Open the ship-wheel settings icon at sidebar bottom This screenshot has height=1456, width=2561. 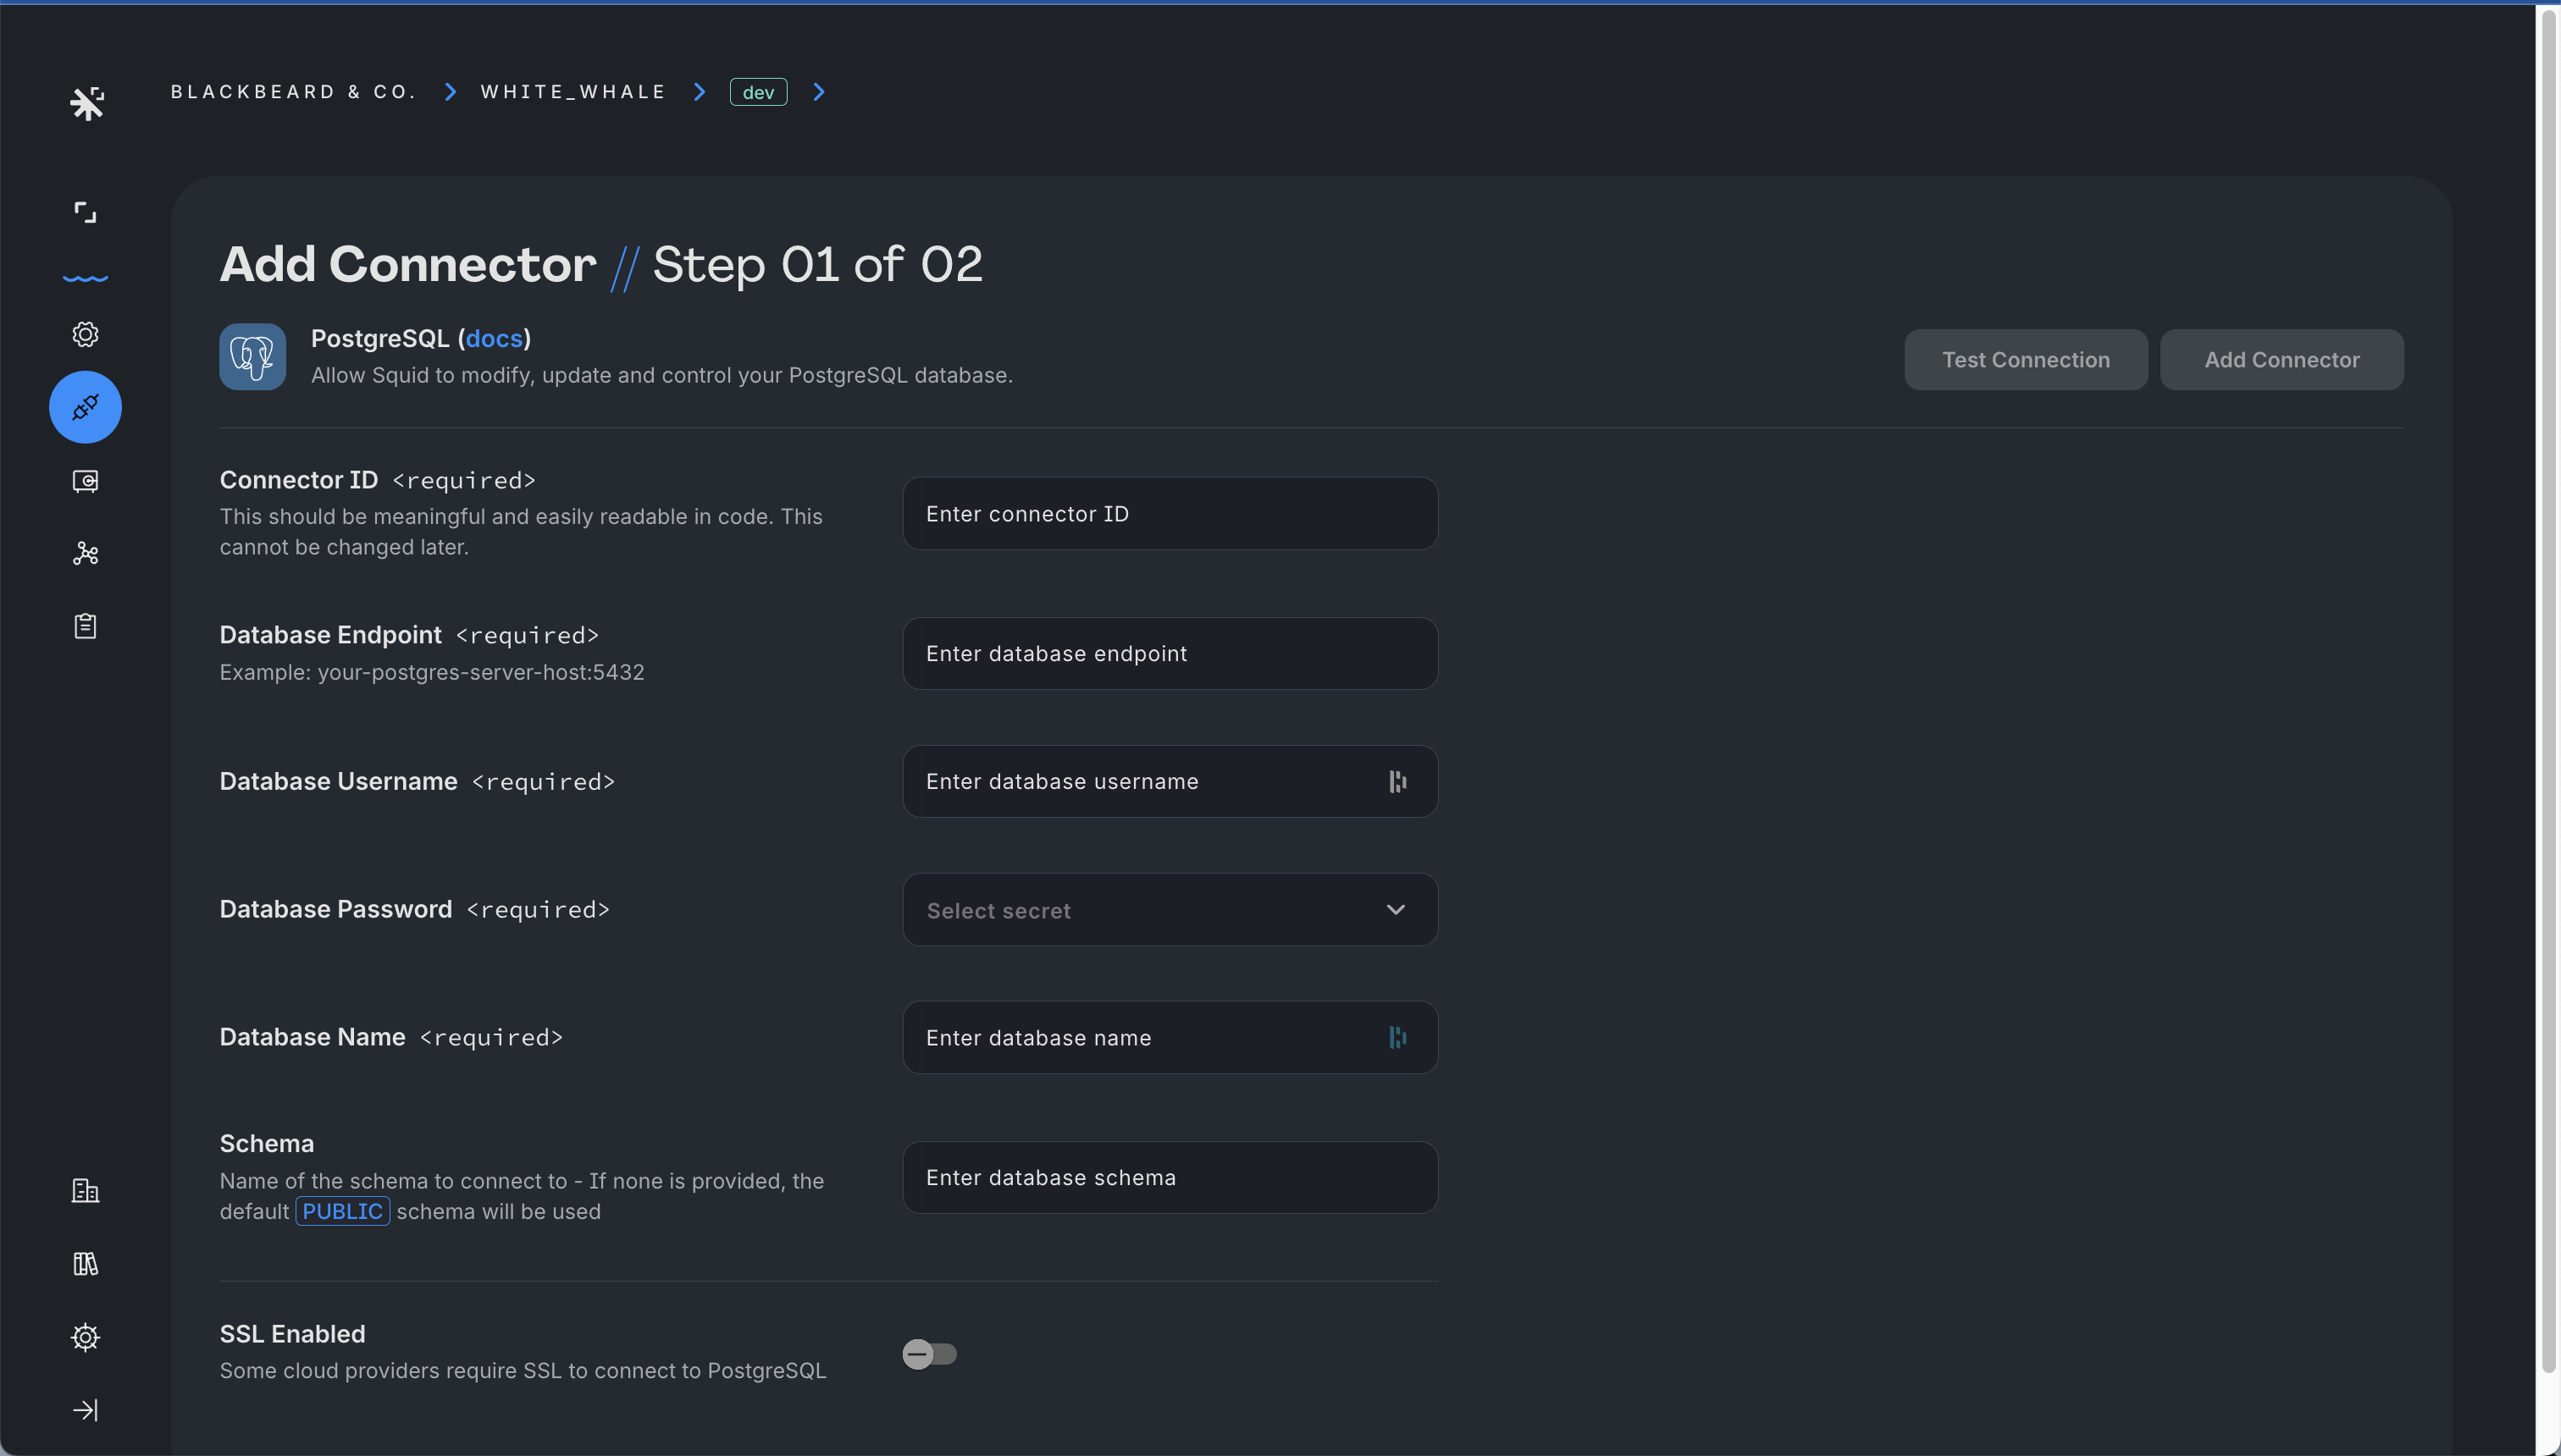[x=85, y=1337]
